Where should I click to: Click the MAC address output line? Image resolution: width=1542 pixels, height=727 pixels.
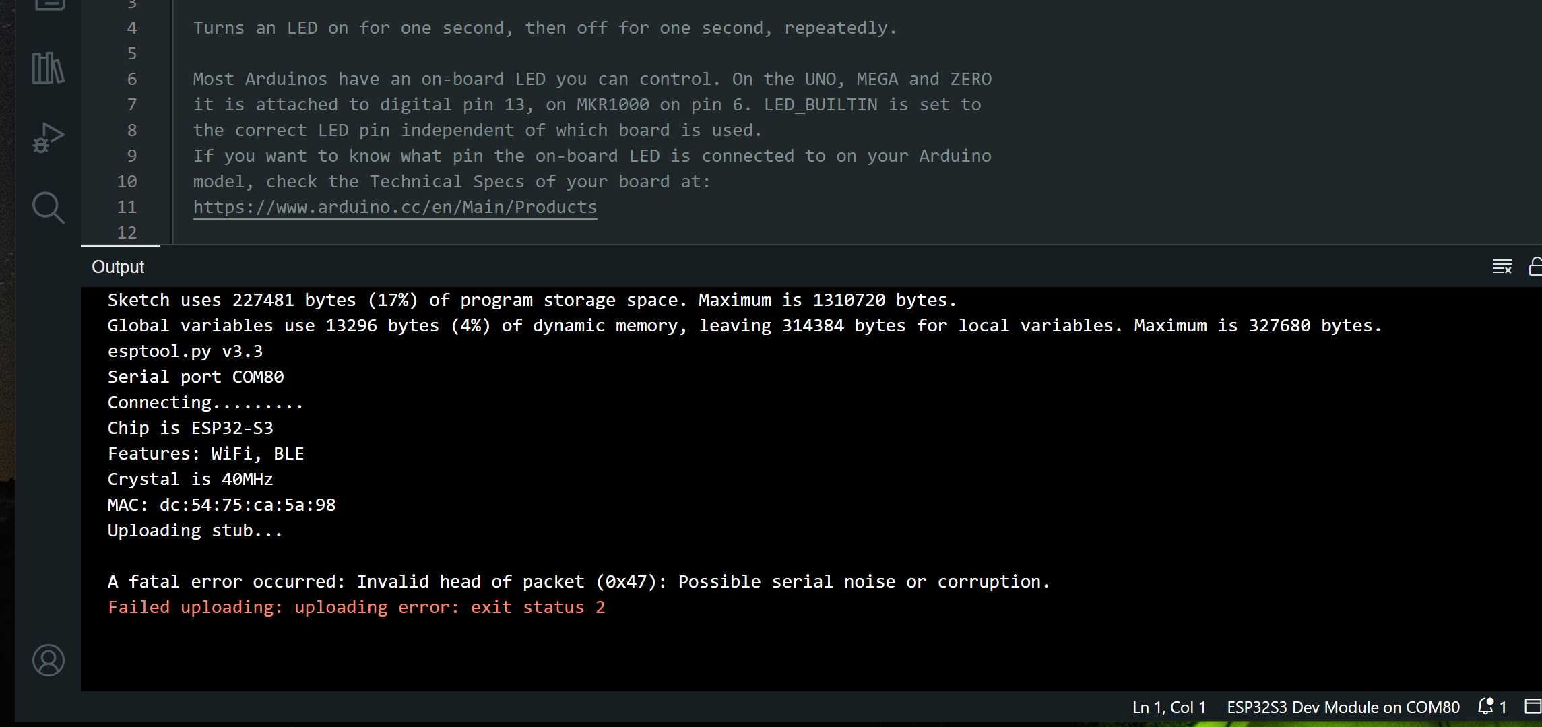222,505
